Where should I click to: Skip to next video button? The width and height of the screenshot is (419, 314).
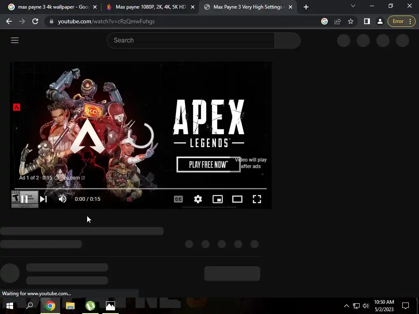click(43, 199)
